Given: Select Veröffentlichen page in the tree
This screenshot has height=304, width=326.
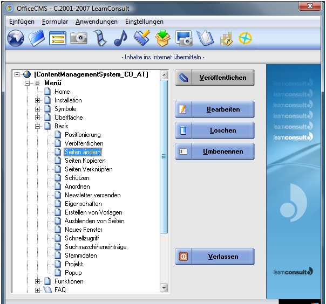Looking at the screenshot, I should 84,143.
